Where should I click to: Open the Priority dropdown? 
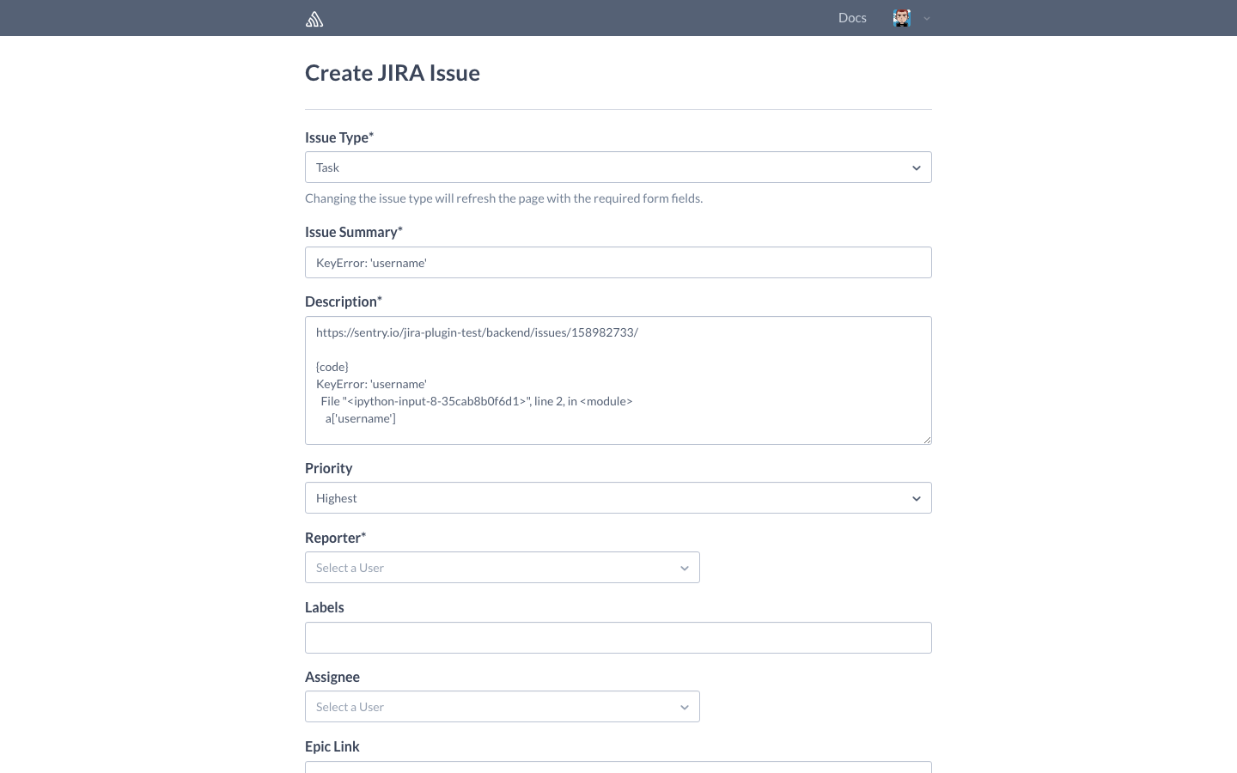pyautogui.click(x=618, y=498)
